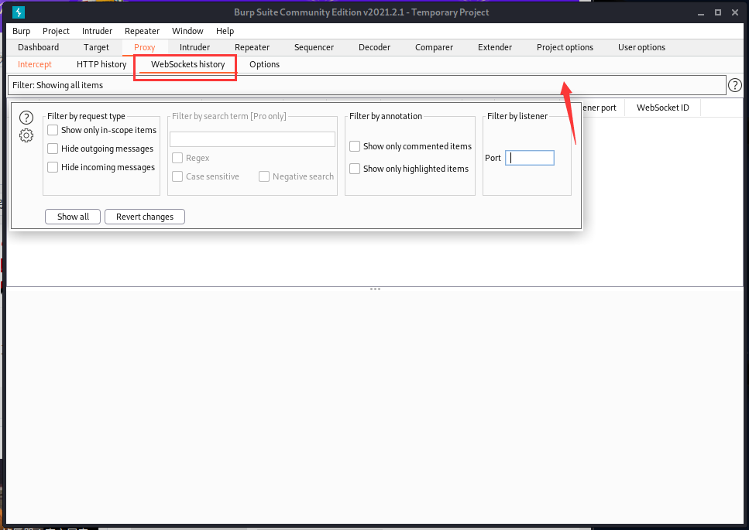Open the Project options tab
Viewport: 749px width, 530px height.
tap(565, 47)
